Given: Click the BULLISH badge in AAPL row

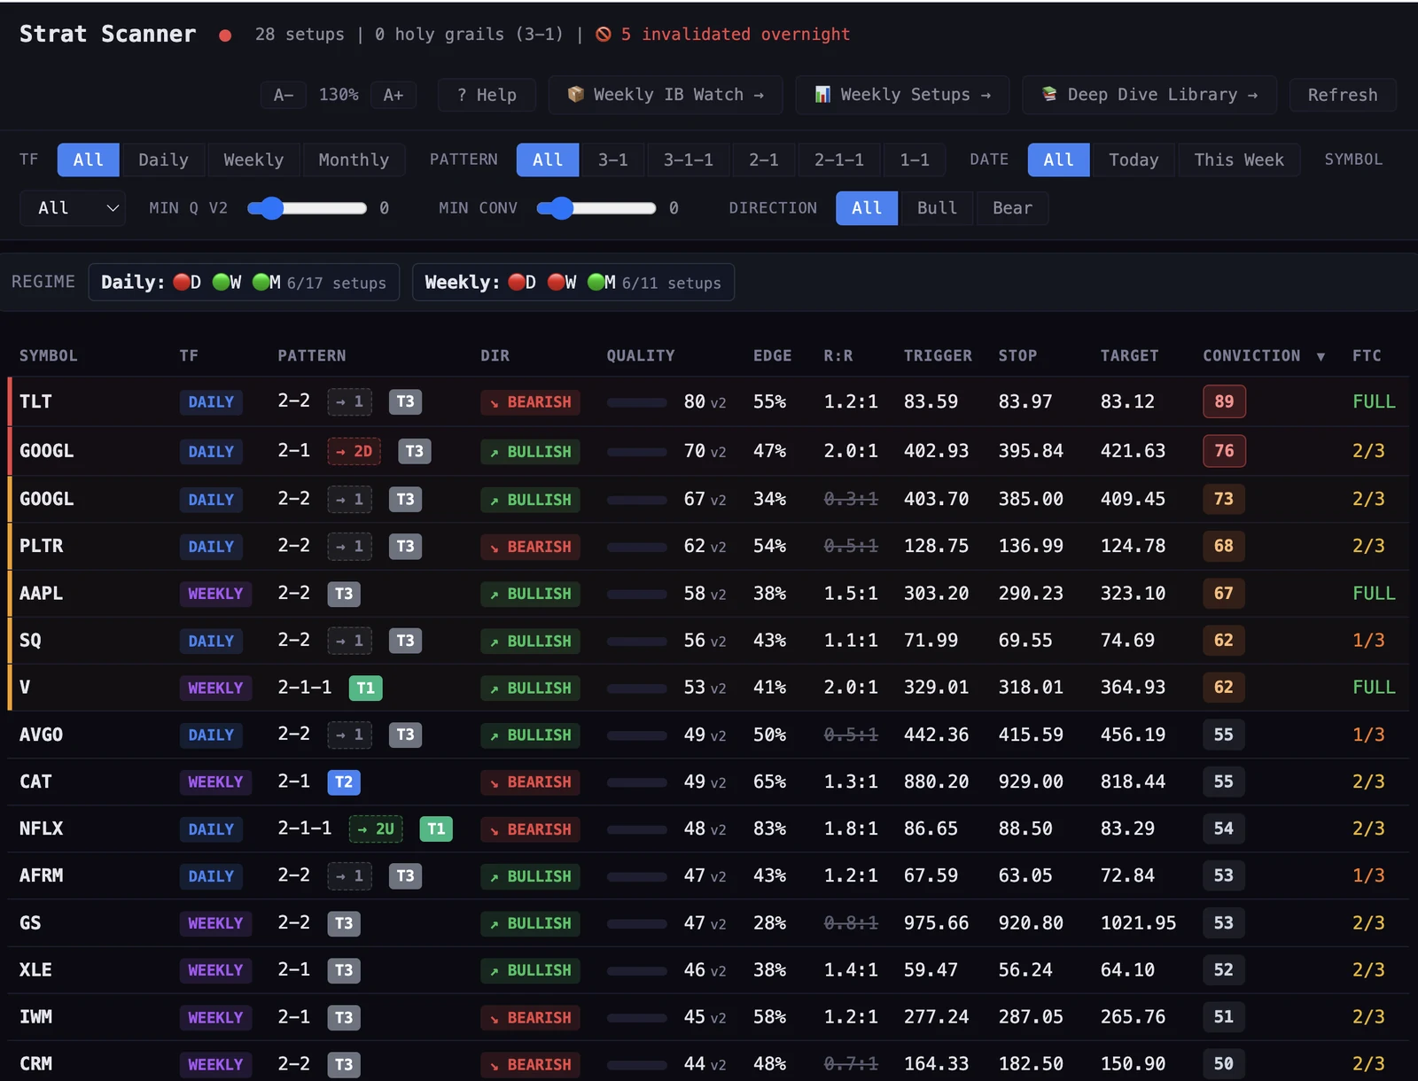Looking at the screenshot, I should pos(530,594).
